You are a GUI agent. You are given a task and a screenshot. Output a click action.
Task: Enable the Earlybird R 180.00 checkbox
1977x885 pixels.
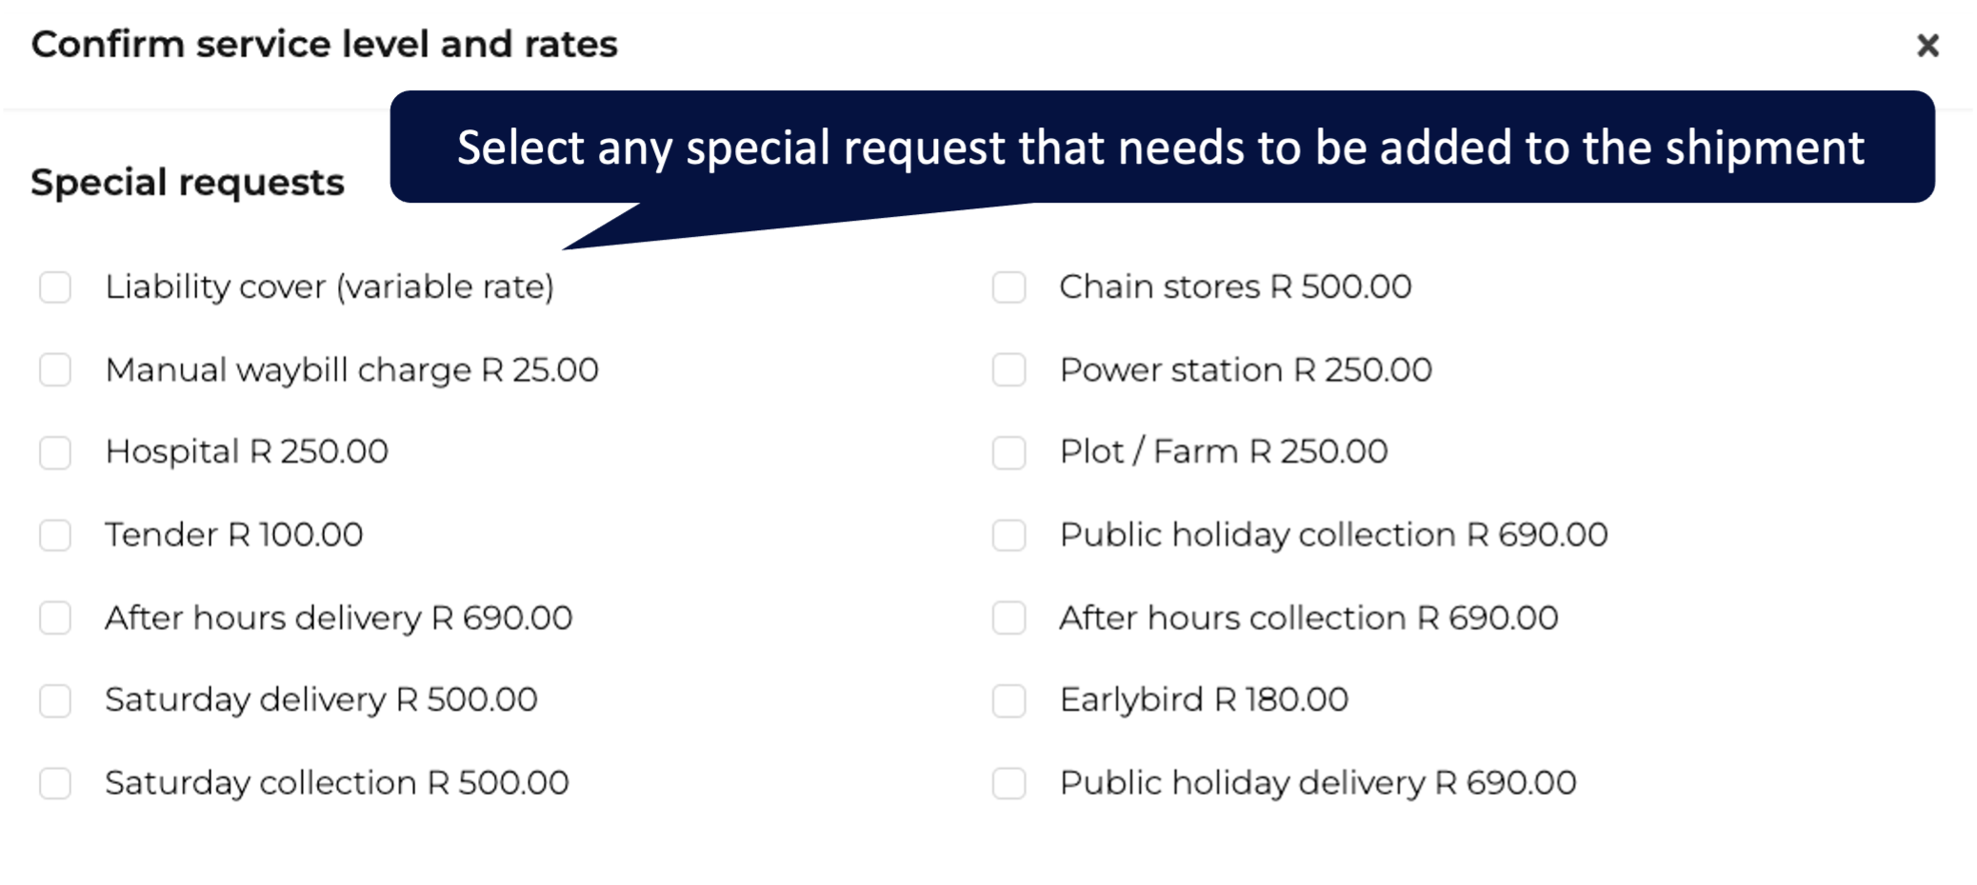click(x=1008, y=700)
